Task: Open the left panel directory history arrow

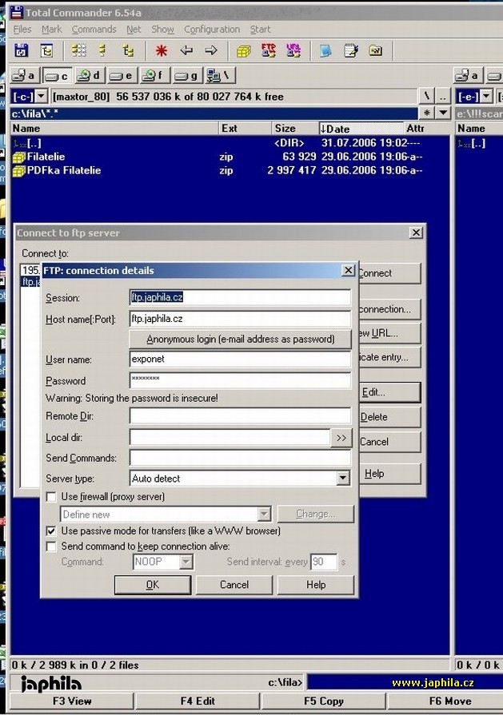Action: click(443, 113)
